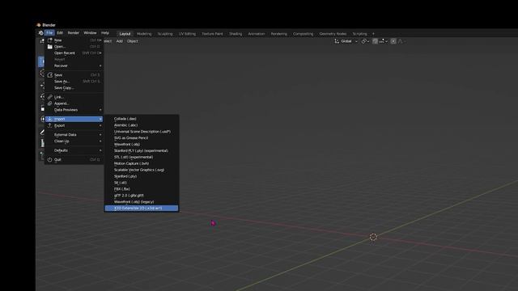Import Stanford PLY (.ply) (experimental)

point(142,150)
